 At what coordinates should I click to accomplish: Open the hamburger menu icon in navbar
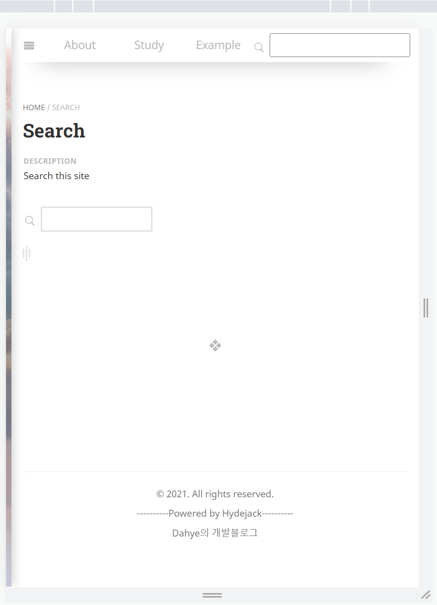point(29,46)
